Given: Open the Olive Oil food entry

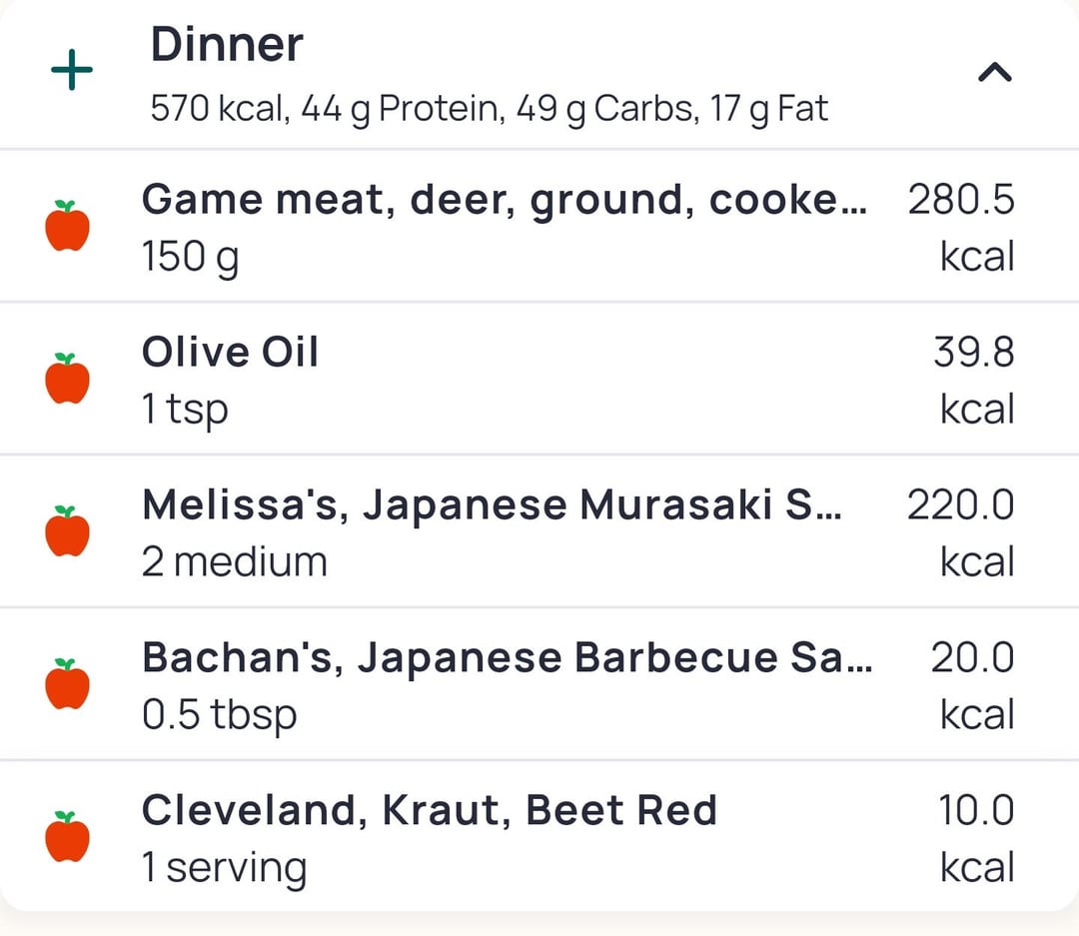Looking at the screenshot, I should pos(230,353).
